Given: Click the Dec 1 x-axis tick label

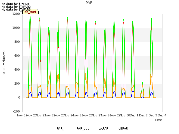Looking at the screenshot, I should click(134, 115).
